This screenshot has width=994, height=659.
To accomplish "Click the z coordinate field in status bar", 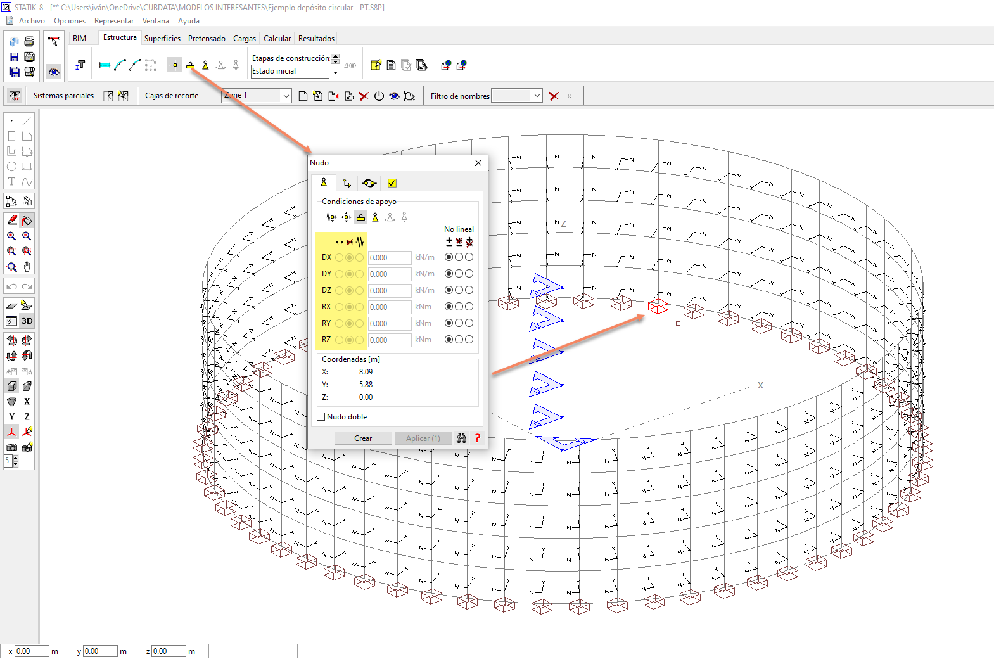I will click(x=169, y=651).
